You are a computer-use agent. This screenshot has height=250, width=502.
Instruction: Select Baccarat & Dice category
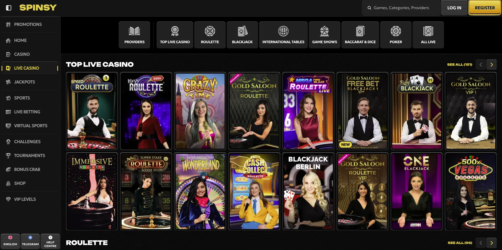[360, 35]
